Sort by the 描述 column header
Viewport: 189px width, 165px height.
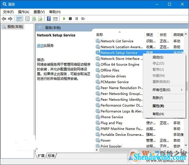pyautogui.click(x=151, y=35)
